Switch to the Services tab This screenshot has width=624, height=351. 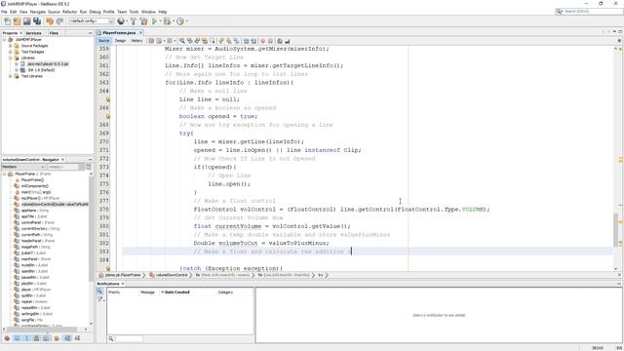33,33
